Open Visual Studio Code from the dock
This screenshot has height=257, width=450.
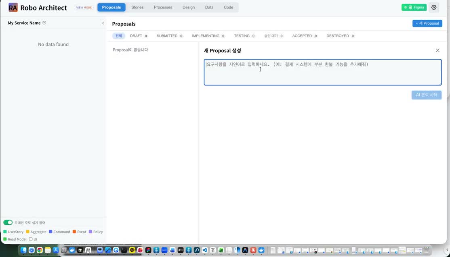pos(205,250)
